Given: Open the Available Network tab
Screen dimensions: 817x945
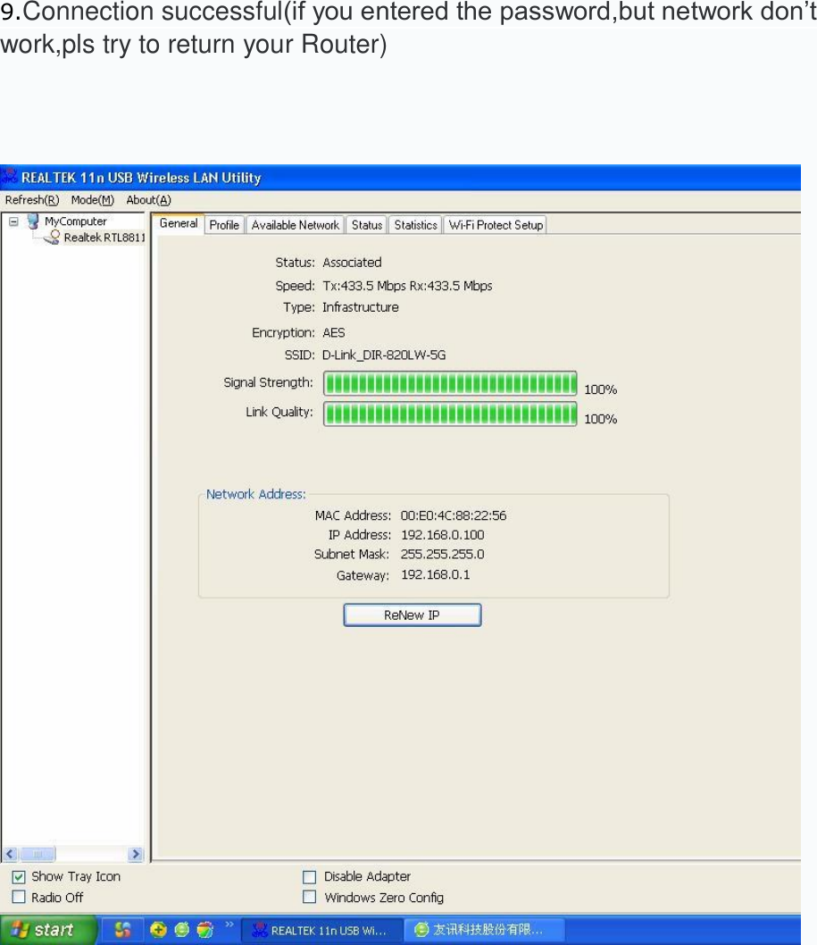Looking at the screenshot, I should [x=296, y=225].
